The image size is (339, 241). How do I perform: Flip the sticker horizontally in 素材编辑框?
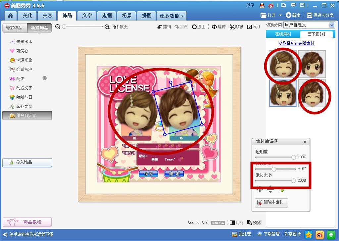(x=260, y=189)
